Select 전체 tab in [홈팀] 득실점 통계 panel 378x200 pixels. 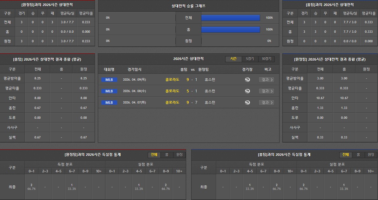click(345, 155)
